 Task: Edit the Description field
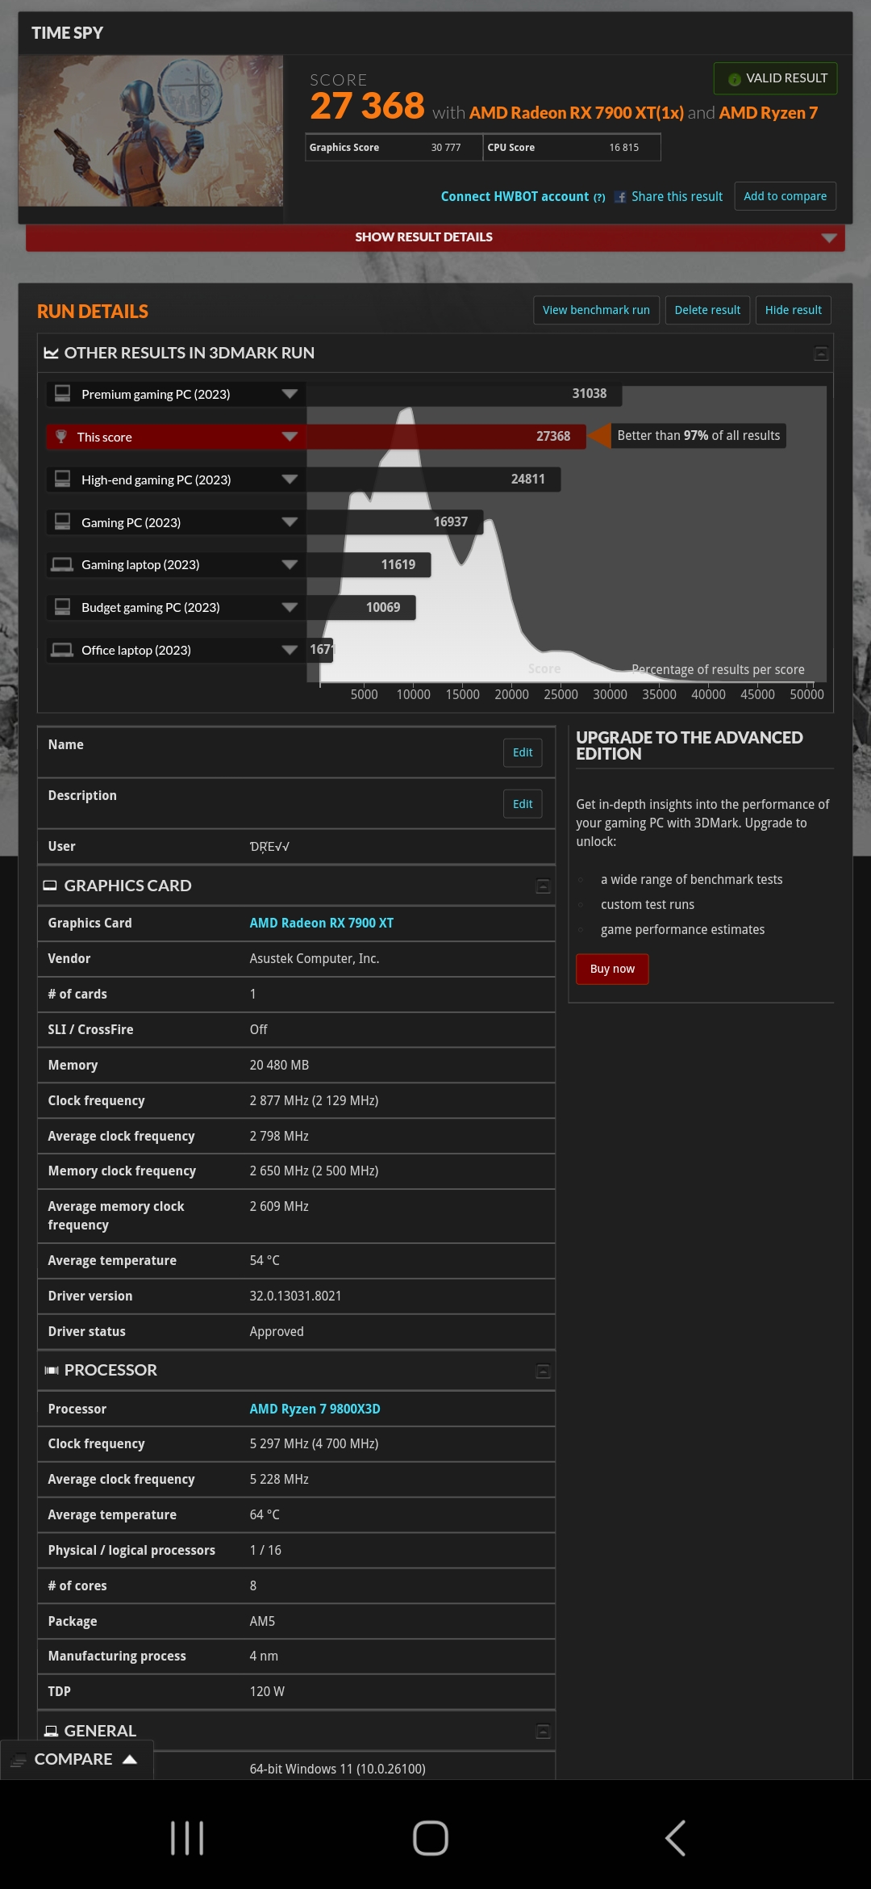tap(523, 804)
